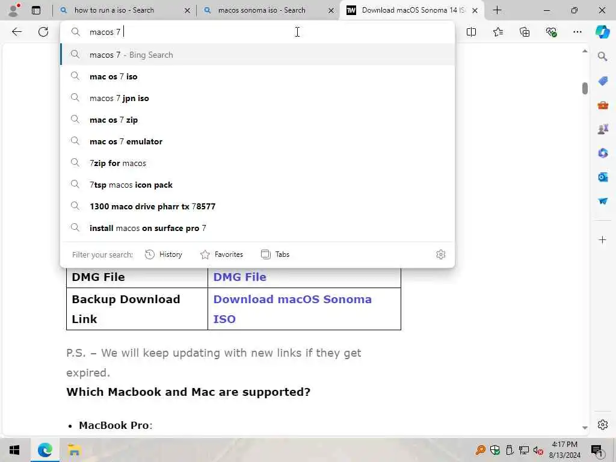The image size is (616, 462).
Task: Open sidebar Search icon
Action: [x=602, y=57]
